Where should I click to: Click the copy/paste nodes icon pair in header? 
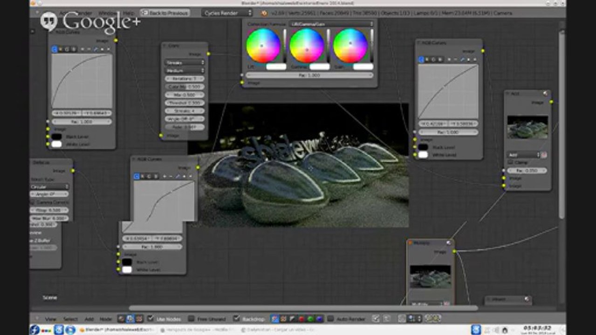432,319
